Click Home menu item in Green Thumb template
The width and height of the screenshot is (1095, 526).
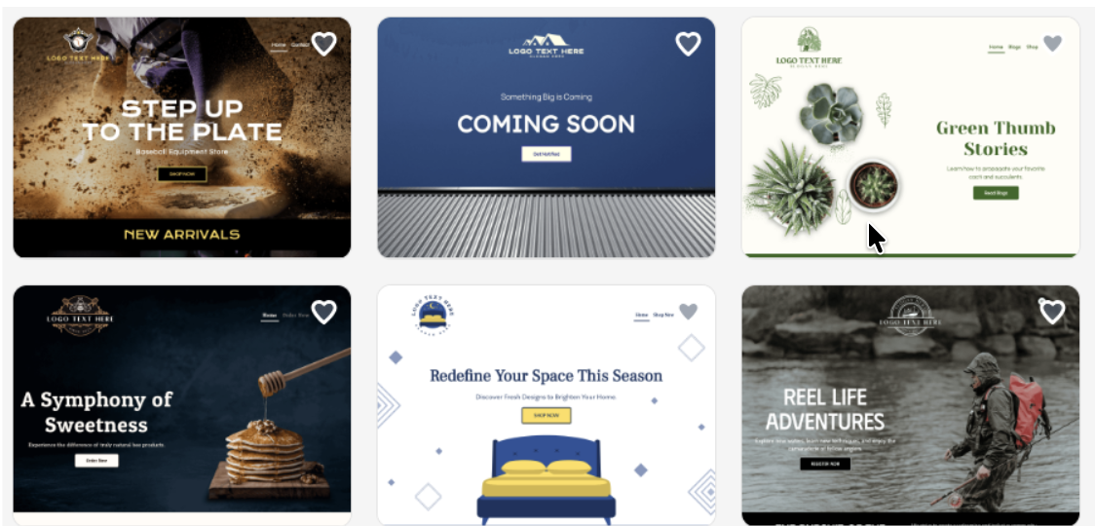[x=996, y=48]
